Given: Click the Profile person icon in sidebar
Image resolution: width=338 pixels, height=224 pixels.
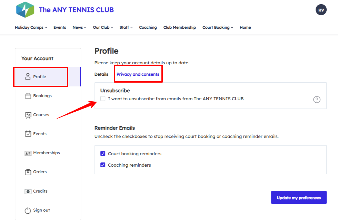Looking at the screenshot, I should click(28, 76).
